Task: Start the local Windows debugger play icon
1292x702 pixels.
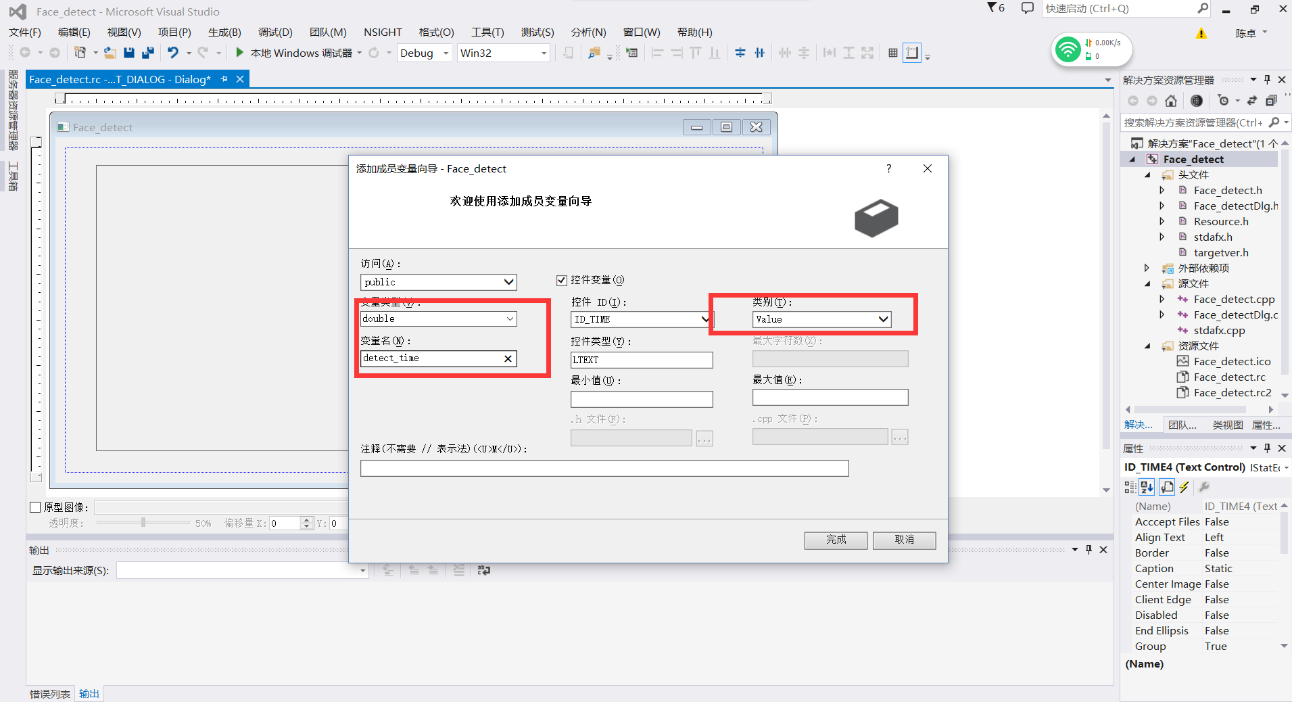Action: pos(239,53)
